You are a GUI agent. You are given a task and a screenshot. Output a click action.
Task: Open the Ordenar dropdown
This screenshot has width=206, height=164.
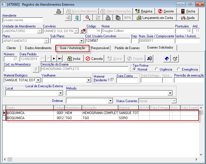click(110, 101)
